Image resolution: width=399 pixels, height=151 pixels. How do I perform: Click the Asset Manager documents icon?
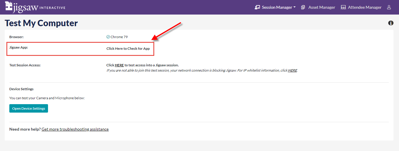point(303,7)
